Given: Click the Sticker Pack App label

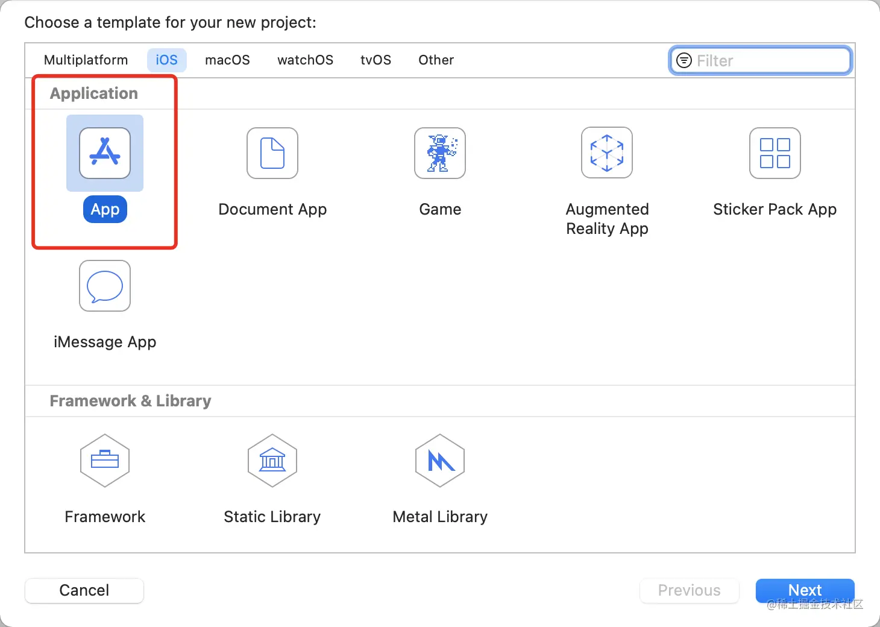Looking at the screenshot, I should 775,209.
